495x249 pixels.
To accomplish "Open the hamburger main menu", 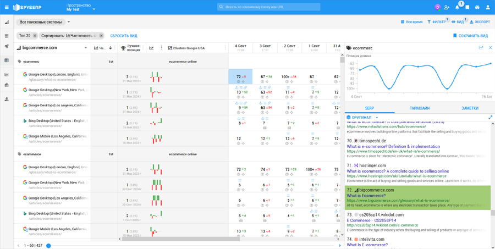I will pyautogui.click(x=7, y=7).
